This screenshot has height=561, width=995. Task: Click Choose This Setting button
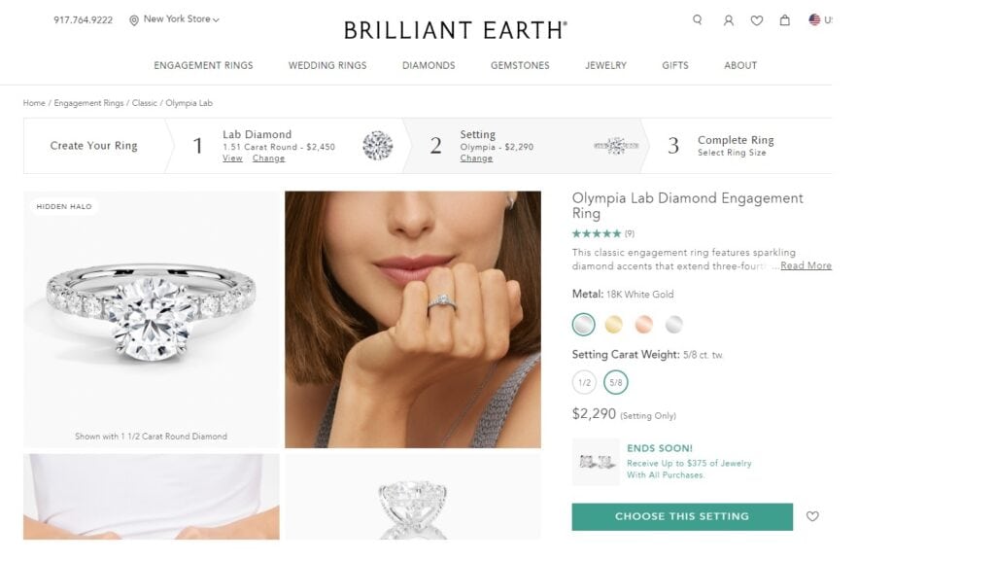click(x=682, y=516)
